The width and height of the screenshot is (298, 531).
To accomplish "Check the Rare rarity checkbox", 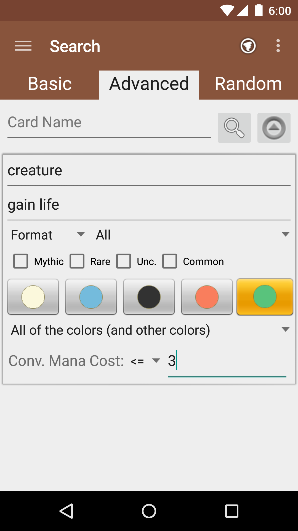I will [x=77, y=261].
